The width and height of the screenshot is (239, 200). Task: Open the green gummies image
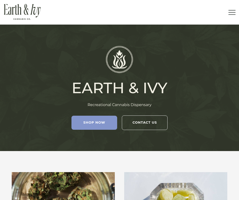click(176, 186)
